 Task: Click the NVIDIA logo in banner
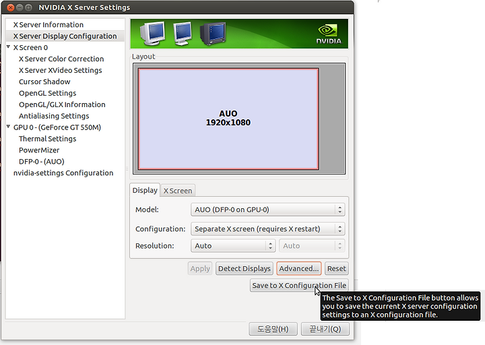pos(329,34)
